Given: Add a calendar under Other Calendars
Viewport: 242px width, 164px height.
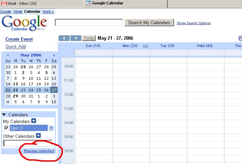Looking at the screenshot, I should (38, 135).
